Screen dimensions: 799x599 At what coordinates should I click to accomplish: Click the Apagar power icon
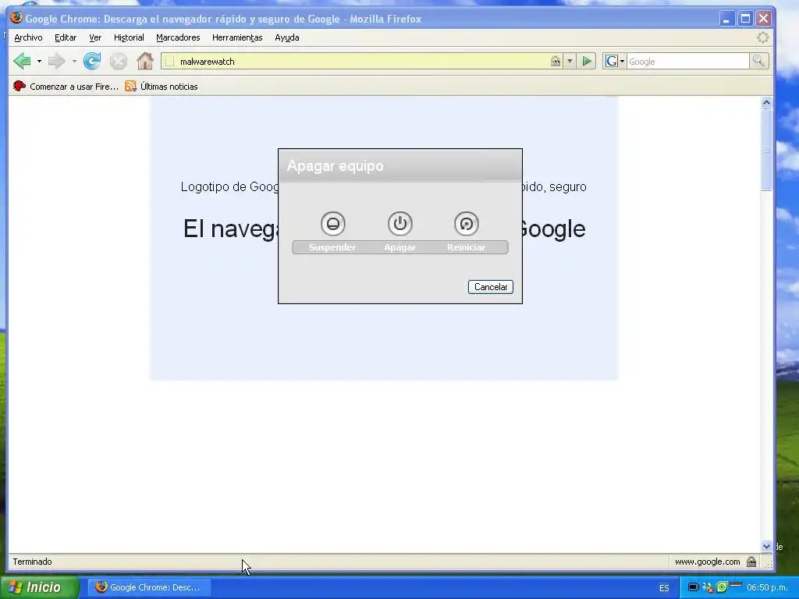[x=400, y=224]
